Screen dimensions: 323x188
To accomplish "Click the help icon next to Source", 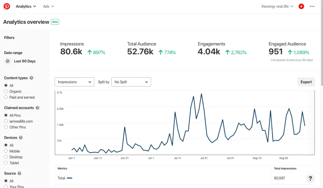I will click(19, 173).
